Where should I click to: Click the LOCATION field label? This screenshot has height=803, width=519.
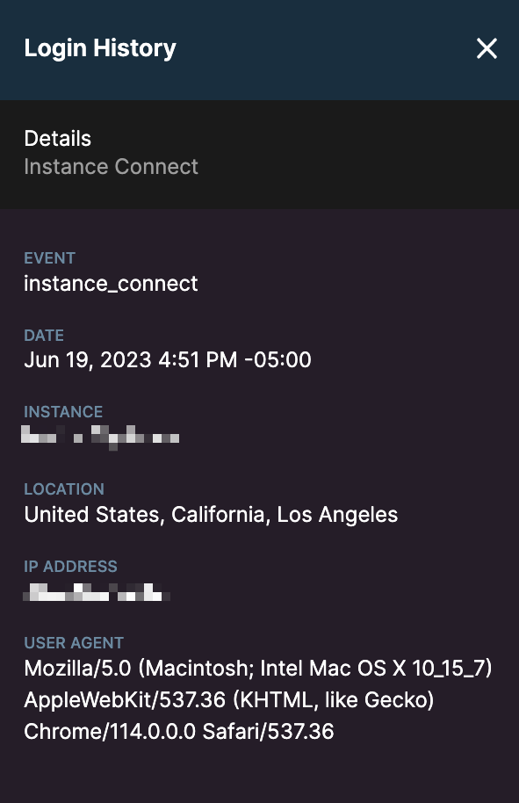[x=64, y=489]
